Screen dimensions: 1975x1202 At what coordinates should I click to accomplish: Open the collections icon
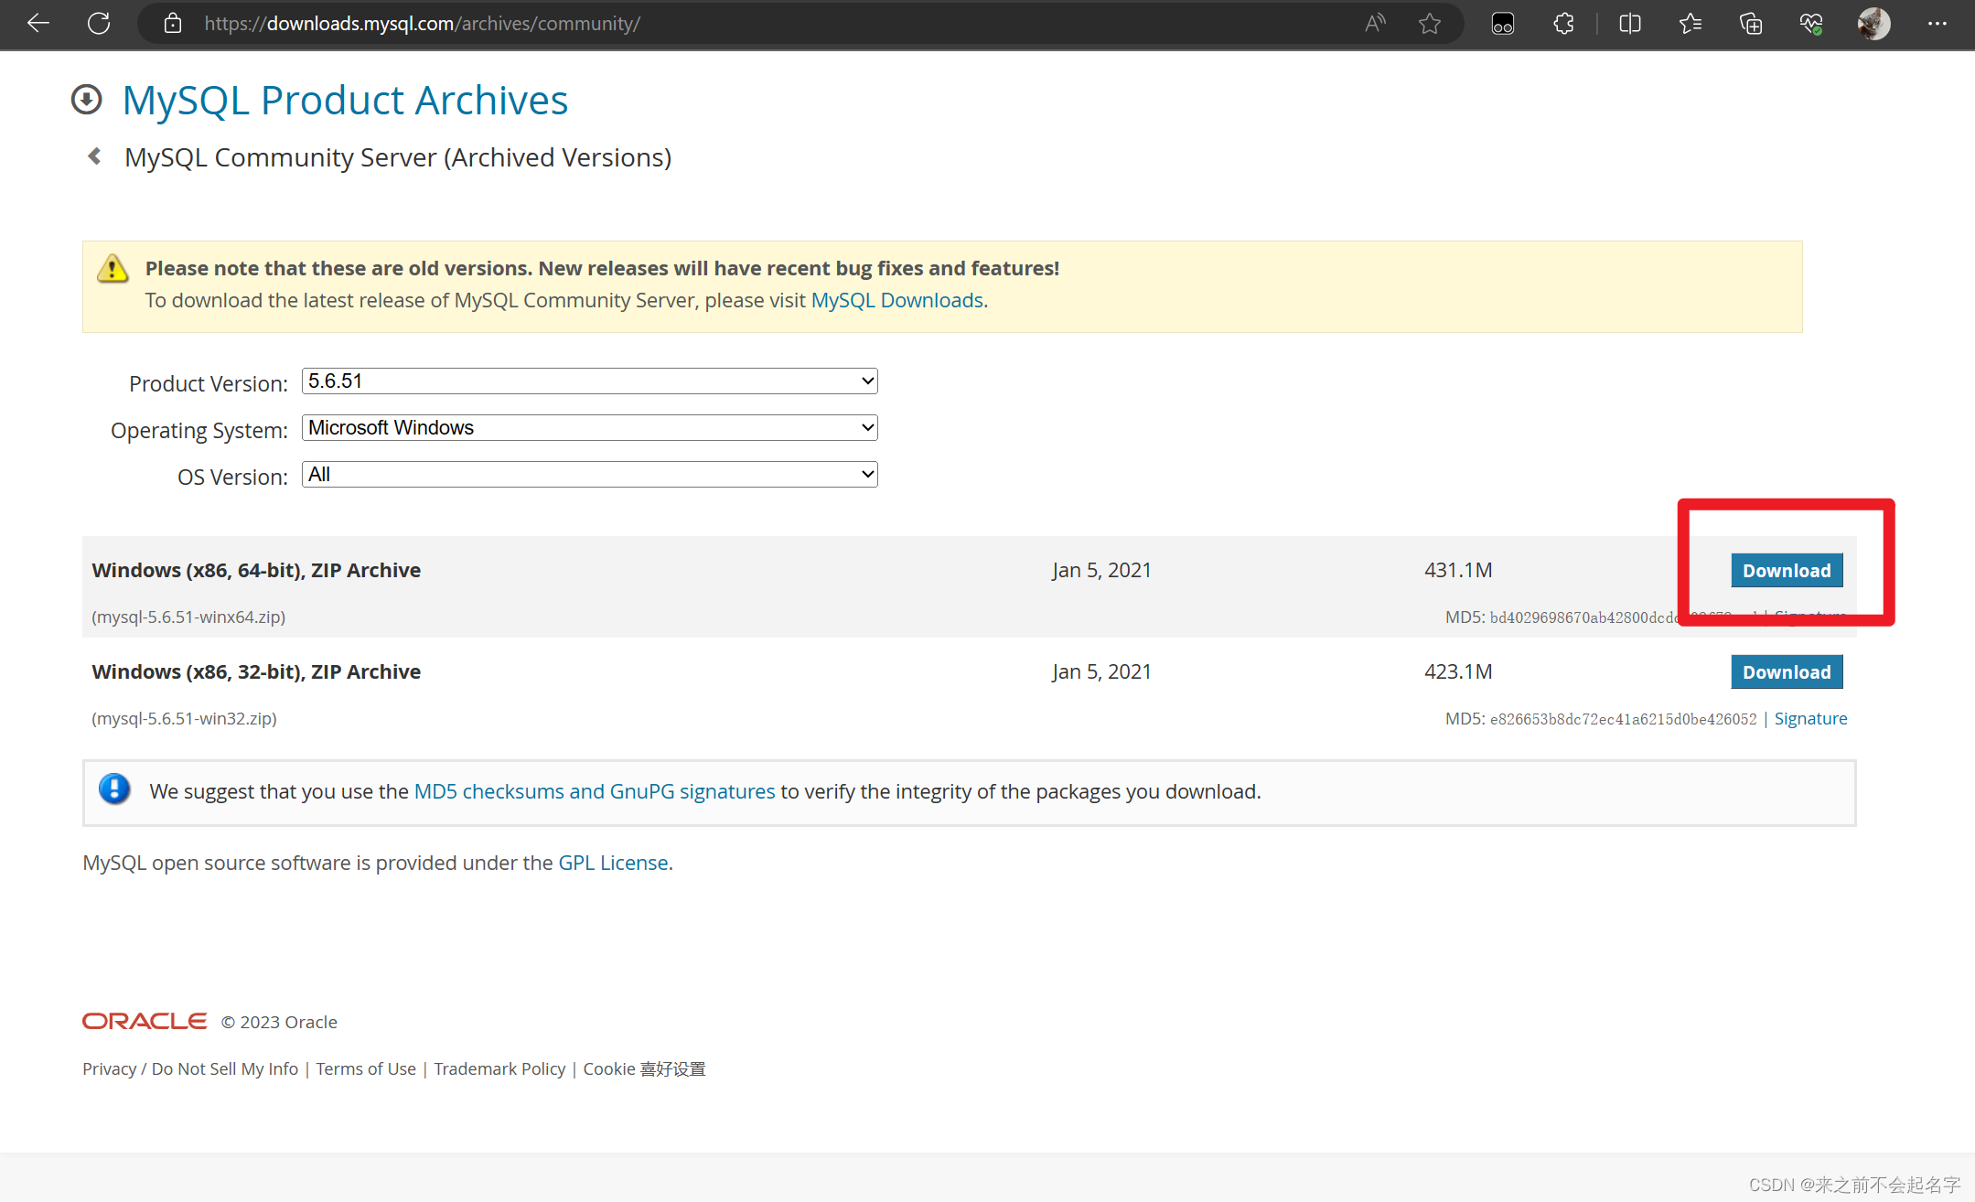(x=1750, y=24)
